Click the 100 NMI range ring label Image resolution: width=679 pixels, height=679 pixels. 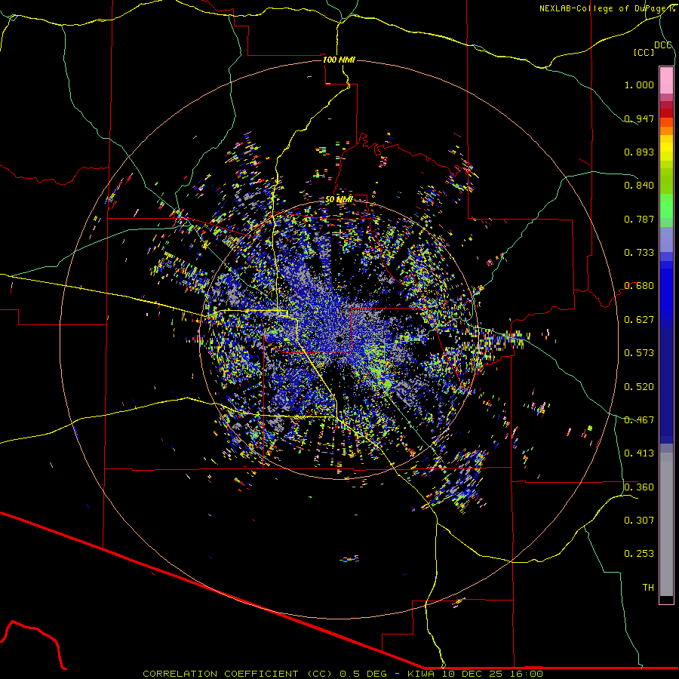(x=339, y=60)
